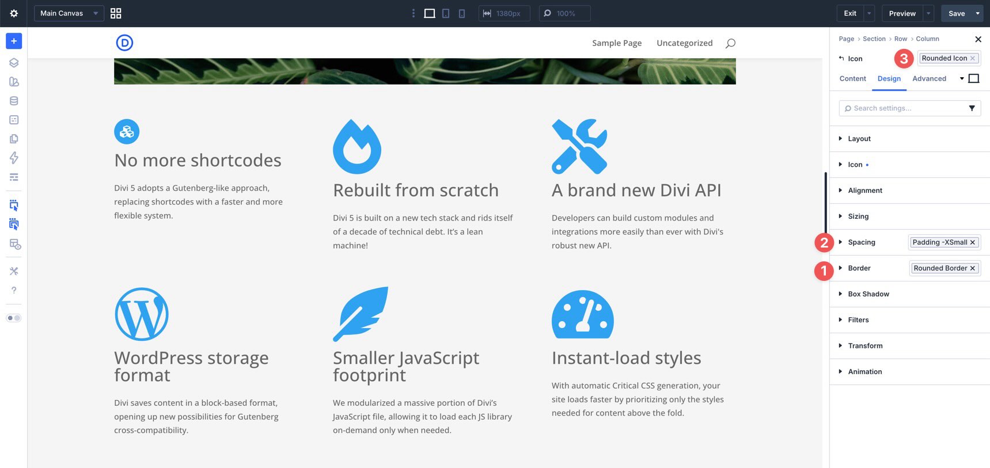Viewport: 990px width, 468px height.
Task: Toggle the light/dark mode switch in sidebar
Action: coord(14,318)
